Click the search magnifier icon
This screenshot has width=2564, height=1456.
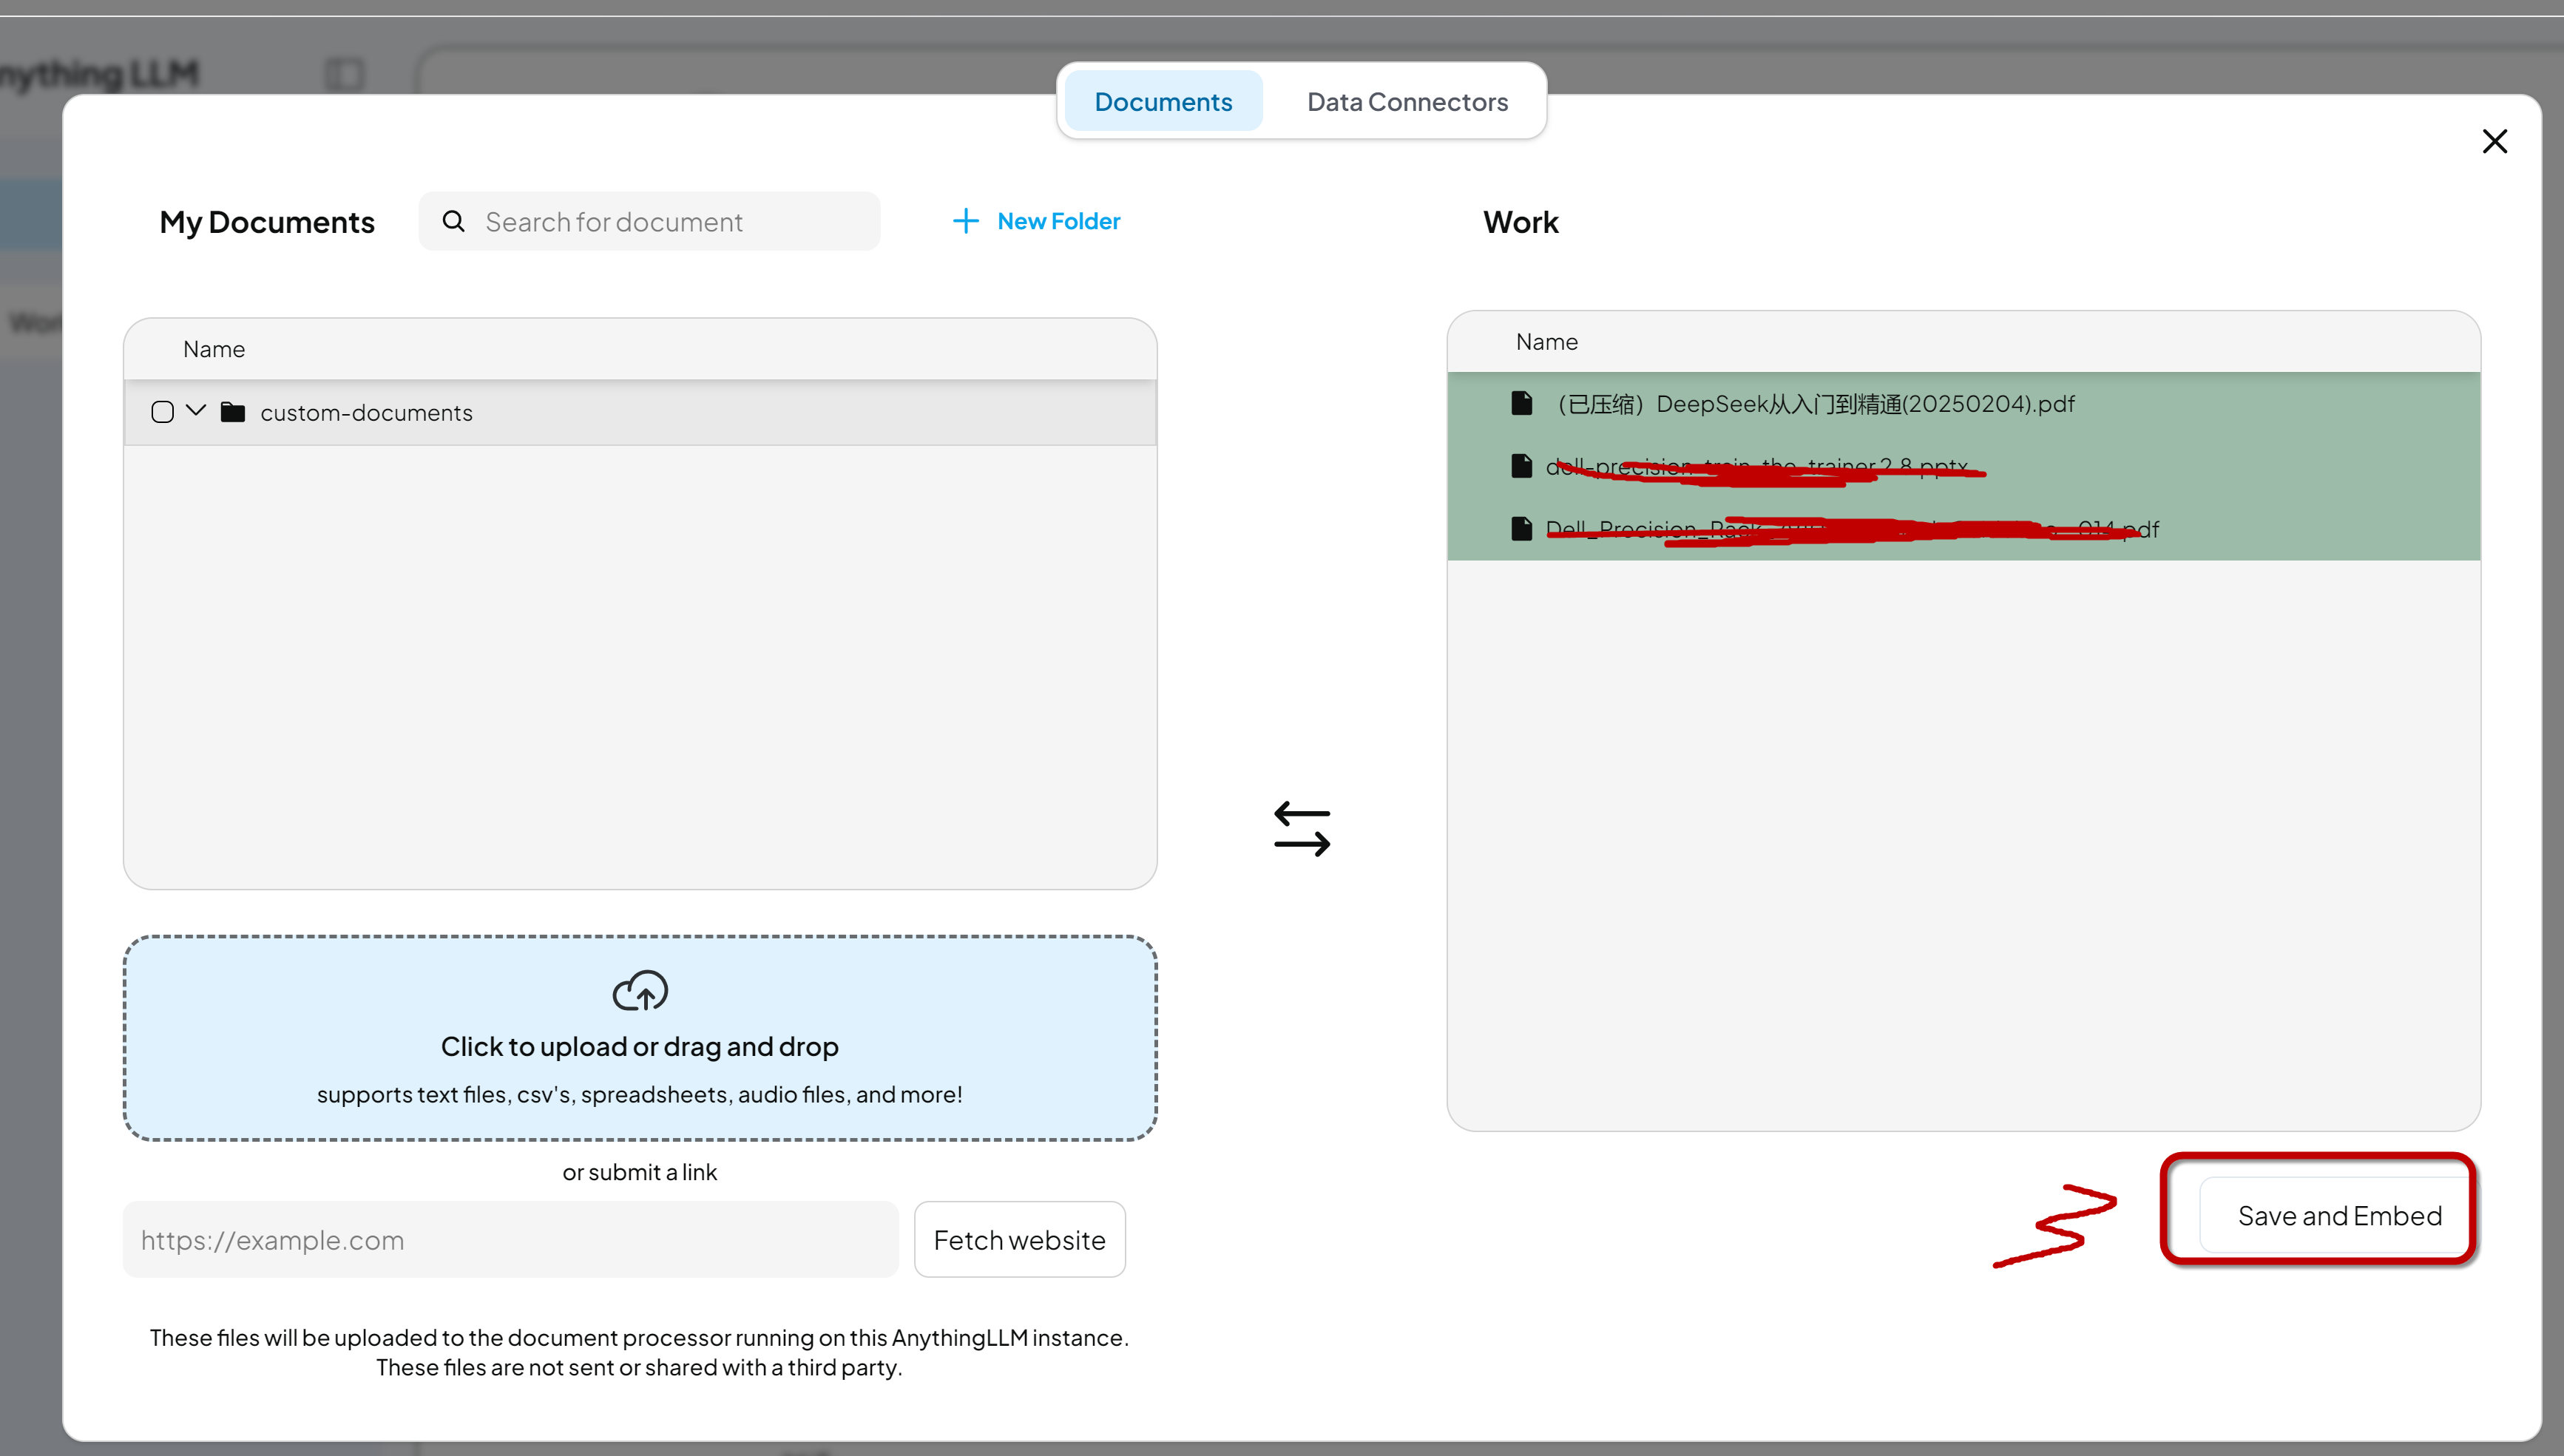coord(454,221)
